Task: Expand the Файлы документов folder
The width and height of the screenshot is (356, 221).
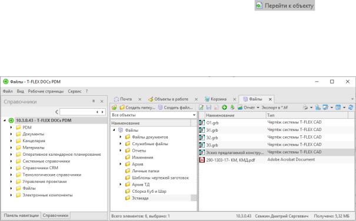Action: tap(121, 137)
